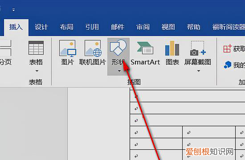Click the first wide row of the document table
Viewport: 245px width, 160px height.
(x=188, y=96)
